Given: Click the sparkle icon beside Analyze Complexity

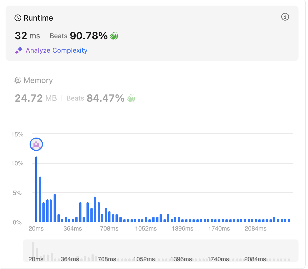Looking at the screenshot, I should click(x=19, y=50).
